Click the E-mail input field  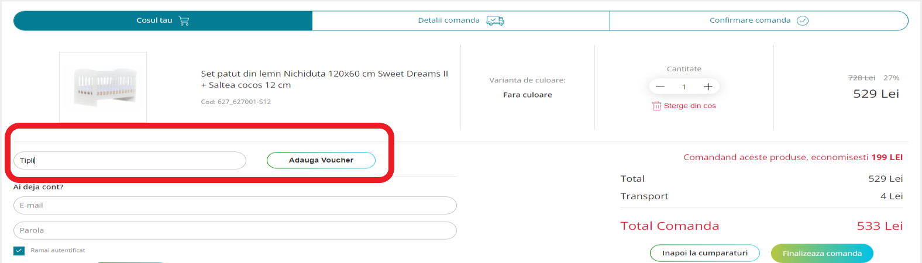pos(235,206)
